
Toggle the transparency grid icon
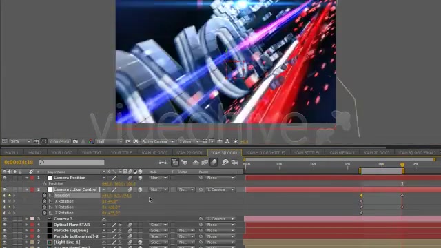(x=136, y=141)
